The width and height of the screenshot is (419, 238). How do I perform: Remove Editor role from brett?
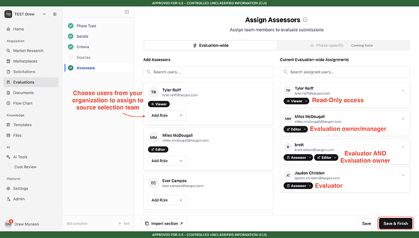(x=335, y=158)
